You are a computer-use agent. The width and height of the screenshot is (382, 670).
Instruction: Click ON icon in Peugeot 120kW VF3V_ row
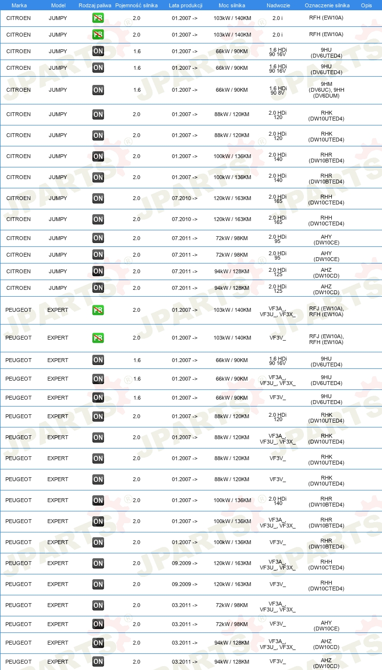(98, 584)
